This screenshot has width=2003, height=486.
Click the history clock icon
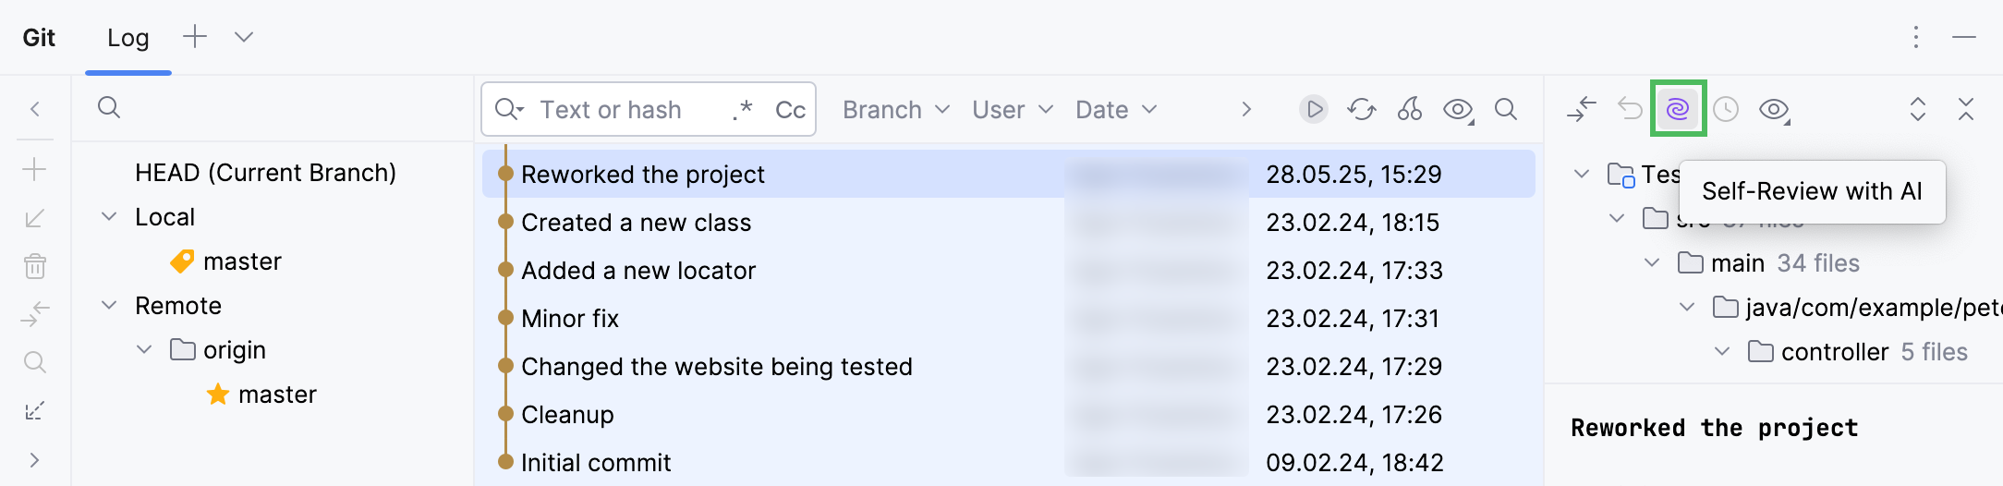(x=1725, y=109)
